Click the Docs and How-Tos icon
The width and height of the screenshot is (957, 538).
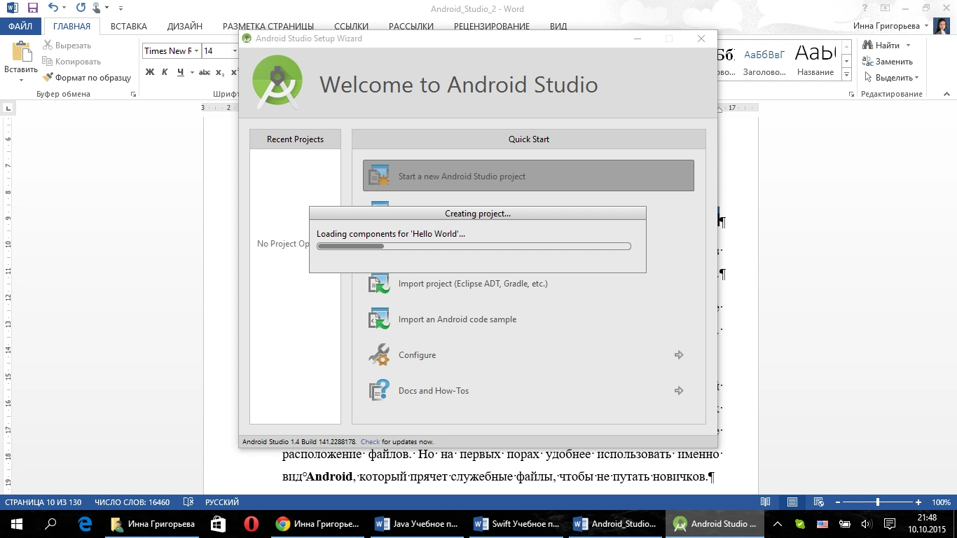tap(379, 391)
